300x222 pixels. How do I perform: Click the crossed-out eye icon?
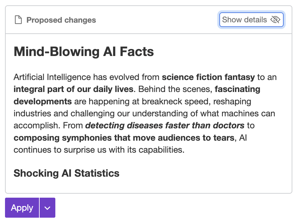275,20
